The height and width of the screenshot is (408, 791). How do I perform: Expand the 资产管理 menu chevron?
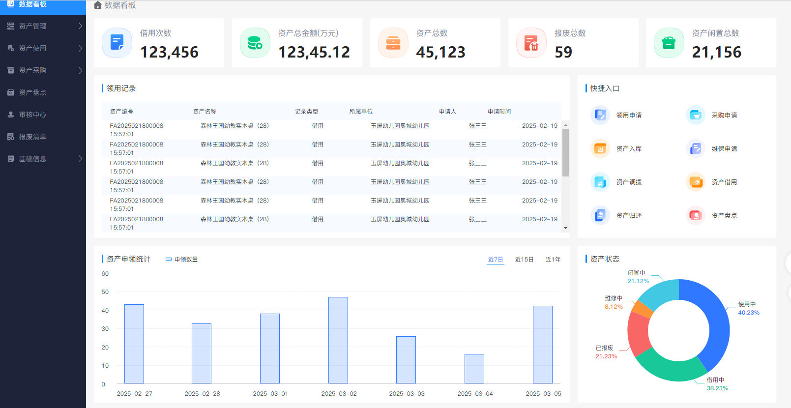pyautogui.click(x=81, y=26)
